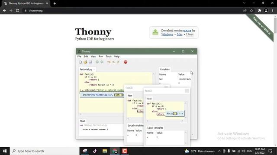Click the Windows download link
This screenshot has height=155, width=277.
click(167, 34)
